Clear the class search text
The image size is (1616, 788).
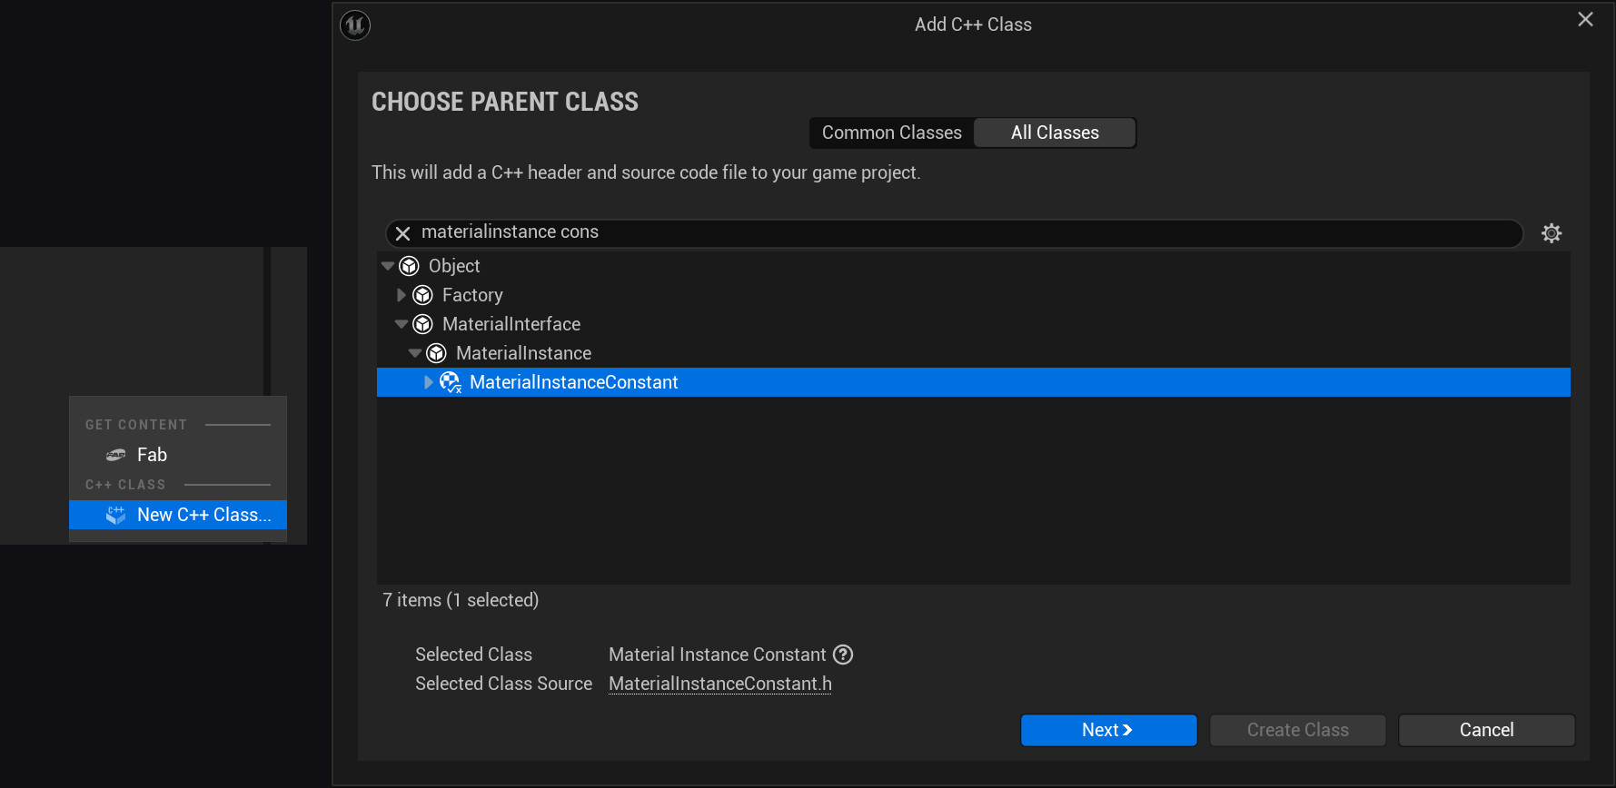[x=403, y=233]
